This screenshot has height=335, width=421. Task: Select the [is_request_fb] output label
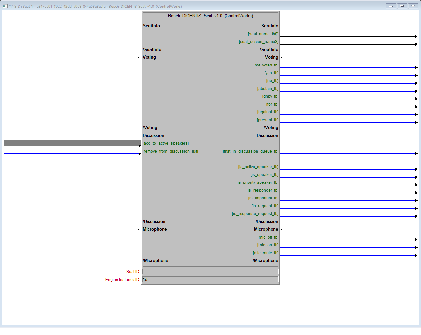coord(265,206)
